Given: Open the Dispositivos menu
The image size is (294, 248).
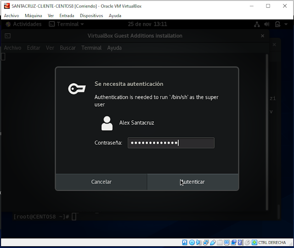Looking at the screenshot, I should coord(91,16).
